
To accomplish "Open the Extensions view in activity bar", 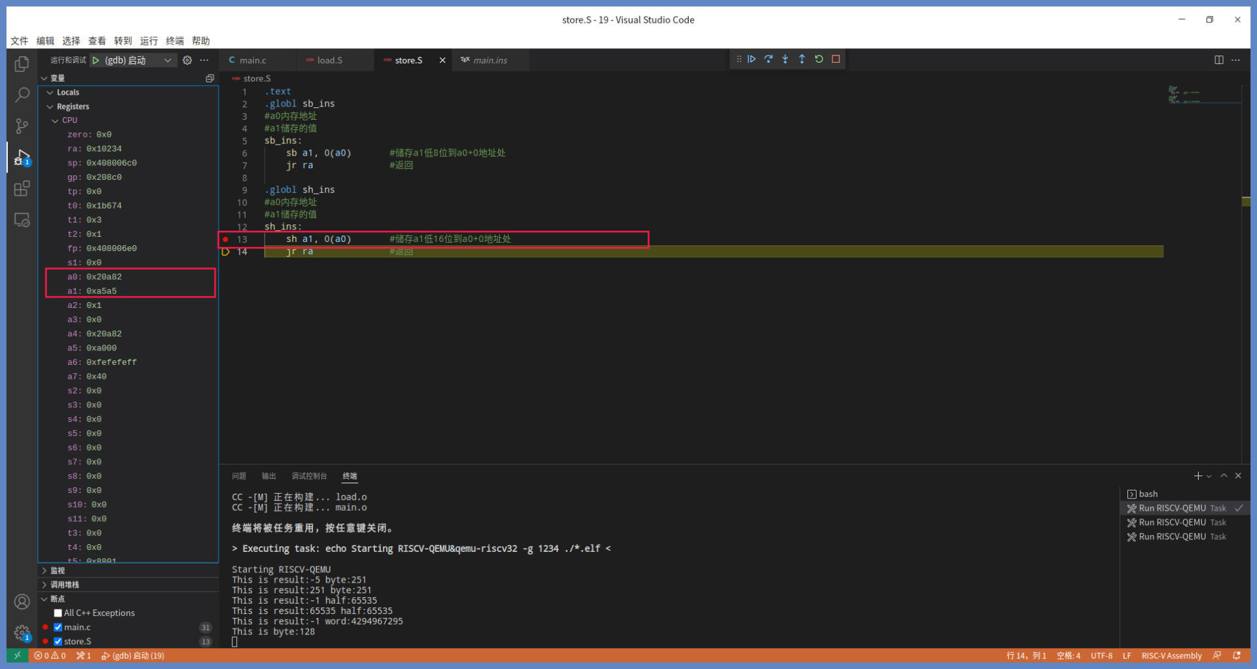I will [22, 189].
